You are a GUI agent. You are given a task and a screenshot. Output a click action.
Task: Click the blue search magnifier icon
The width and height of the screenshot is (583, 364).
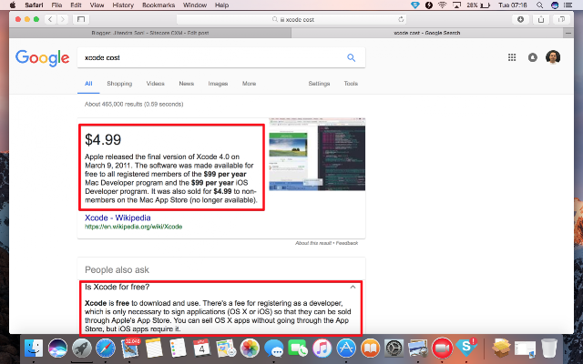tap(351, 57)
